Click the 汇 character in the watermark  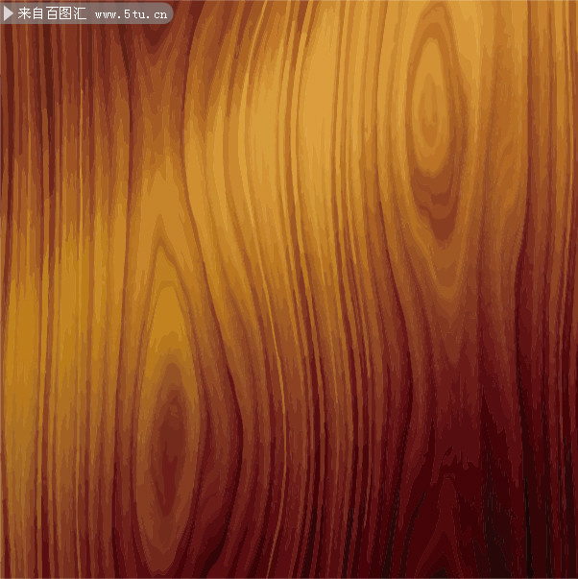pos(80,13)
